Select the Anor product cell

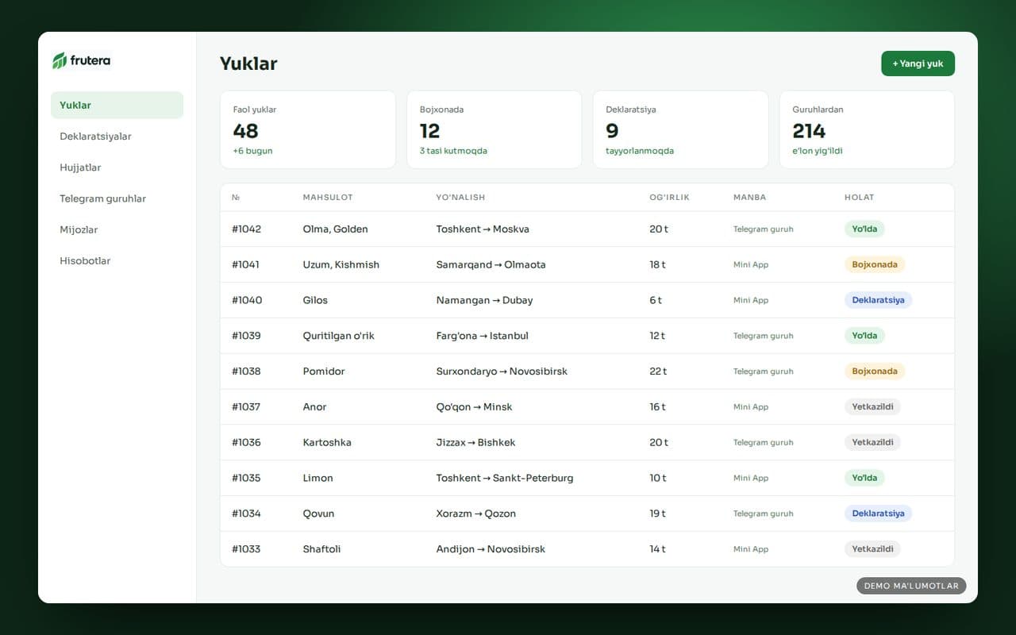(x=314, y=406)
